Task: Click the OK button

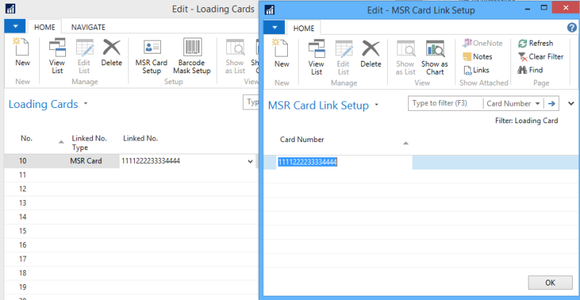Action: (x=550, y=283)
